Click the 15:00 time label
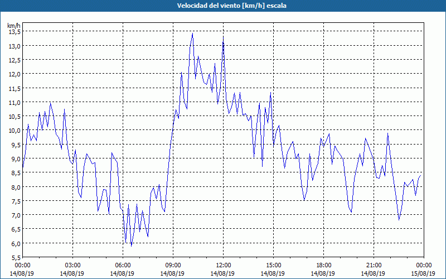Screen dimensions: 446x279 (x=273, y=266)
